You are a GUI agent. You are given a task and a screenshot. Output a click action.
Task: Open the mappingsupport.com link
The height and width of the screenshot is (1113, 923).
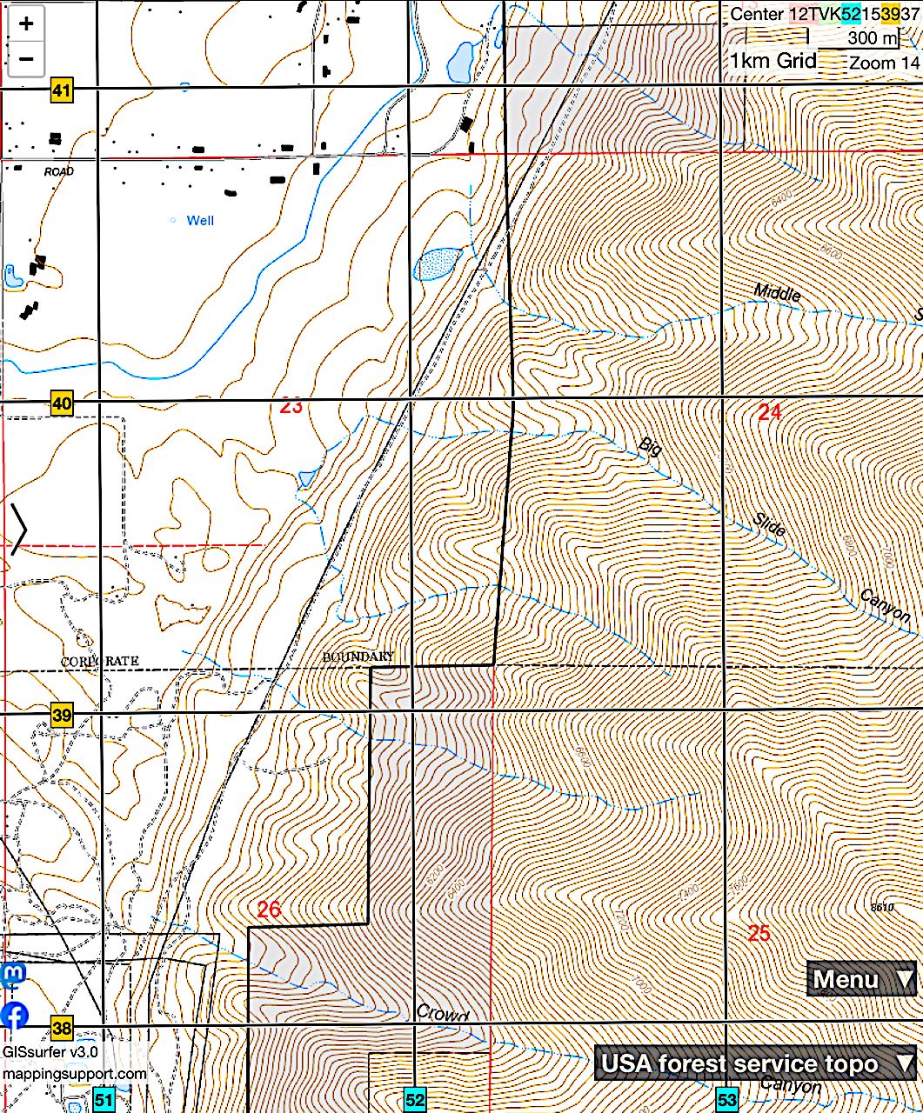tap(75, 1074)
